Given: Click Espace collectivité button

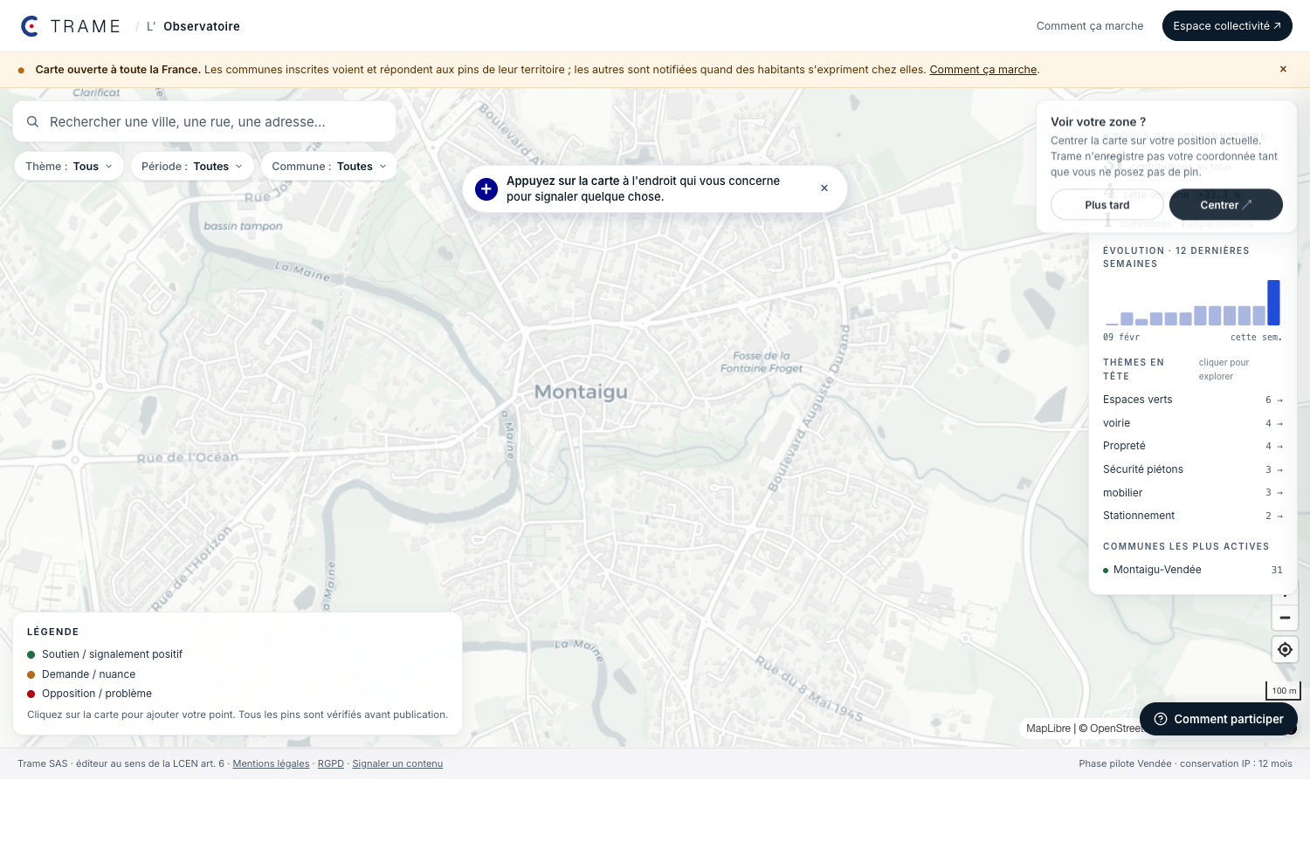Looking at the screenshot, I should (x=1227, y=26).
